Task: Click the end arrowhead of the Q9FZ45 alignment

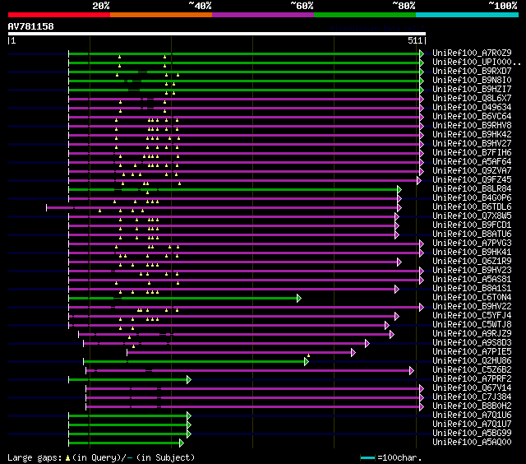Action: click(419, 181)
